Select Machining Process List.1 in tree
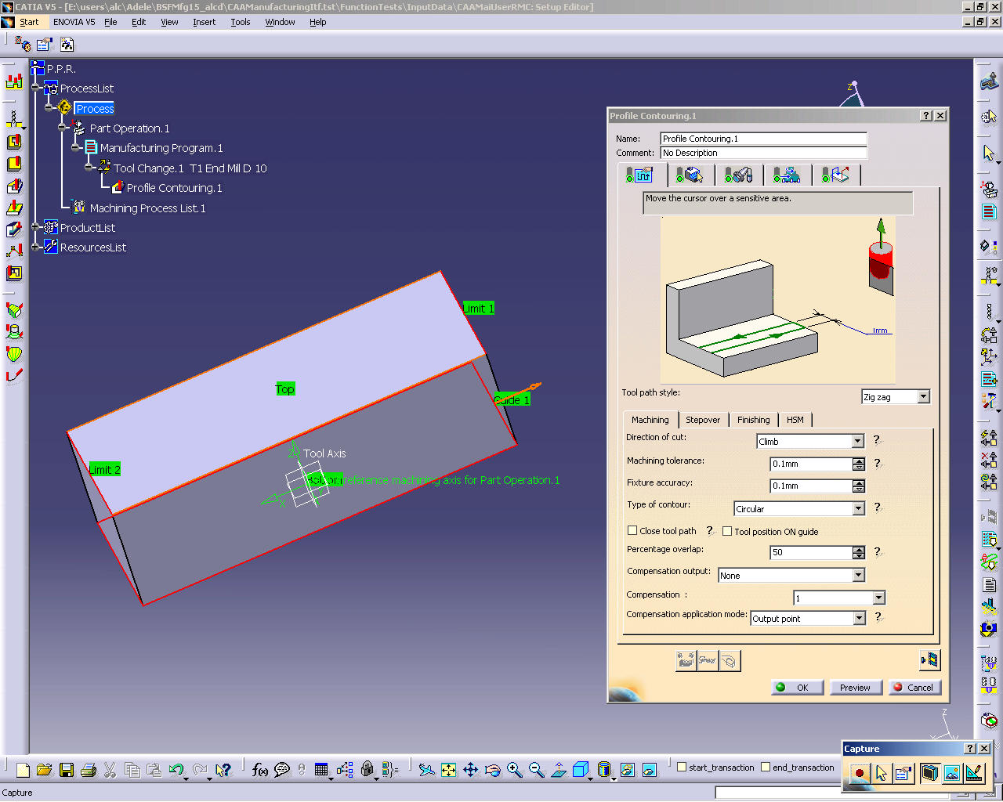1003x802 pixels. (147, 208)
